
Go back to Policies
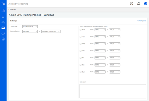12,9
